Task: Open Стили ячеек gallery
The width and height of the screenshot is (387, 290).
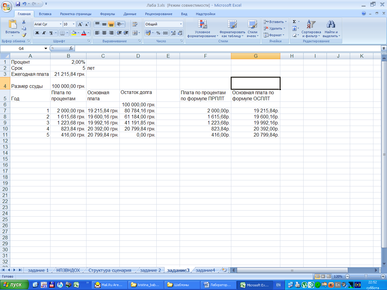Action: tap(252, 29)
